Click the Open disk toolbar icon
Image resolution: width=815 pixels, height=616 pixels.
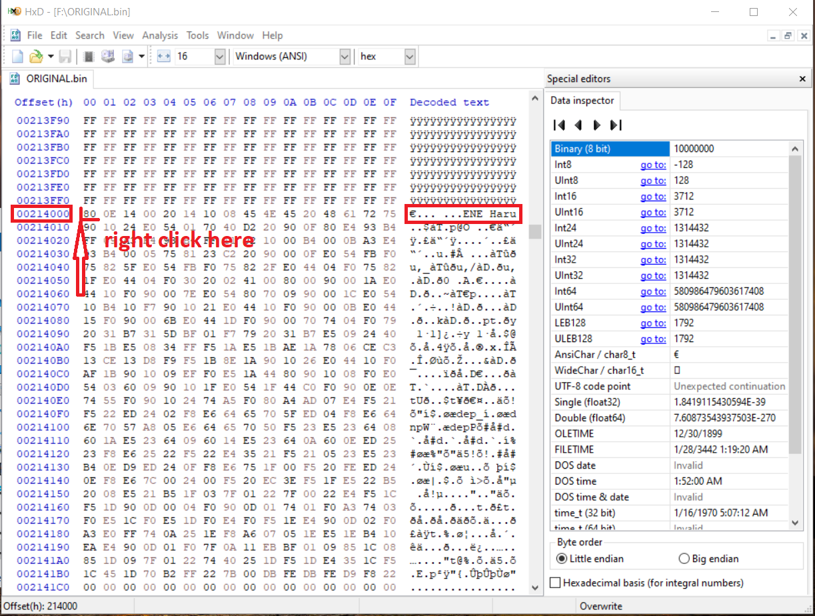[107, 57]
